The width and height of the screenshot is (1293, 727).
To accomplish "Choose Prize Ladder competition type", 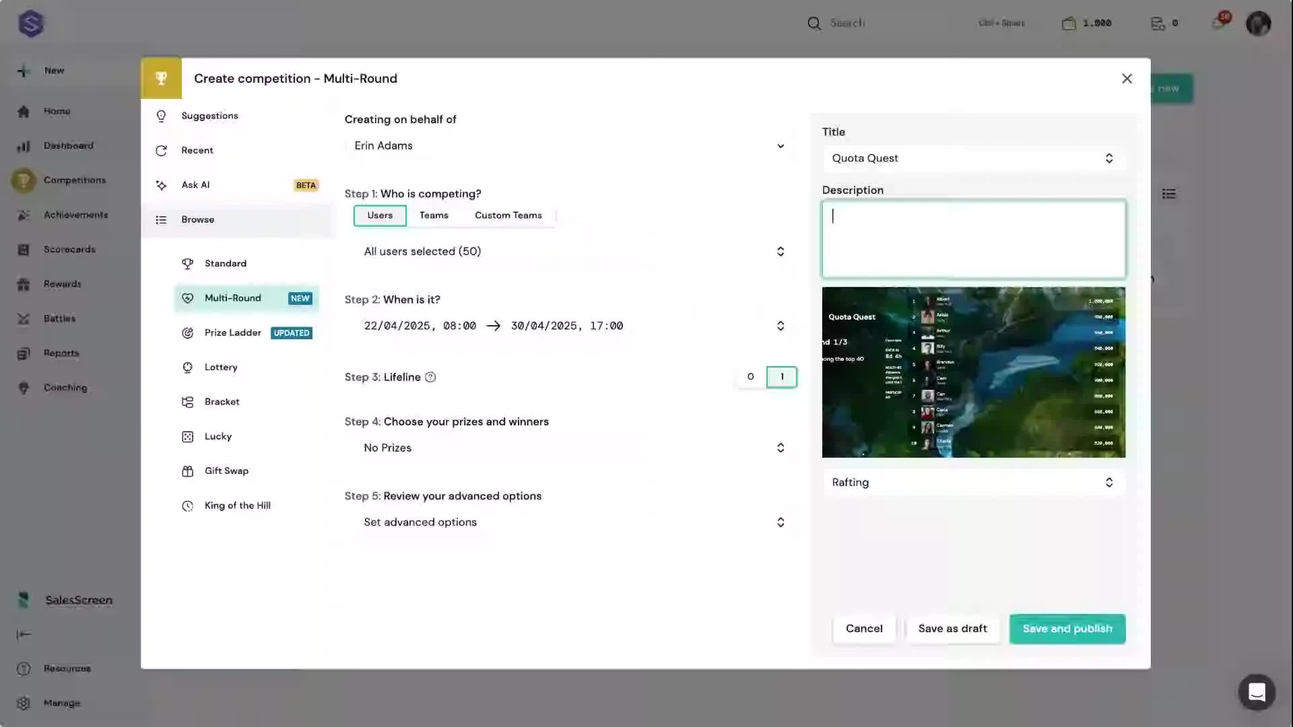I will (246, 333).
